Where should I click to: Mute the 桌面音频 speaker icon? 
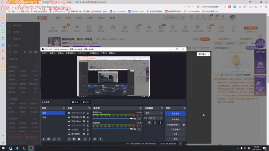(x=135, y=129)
